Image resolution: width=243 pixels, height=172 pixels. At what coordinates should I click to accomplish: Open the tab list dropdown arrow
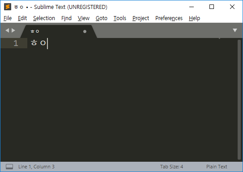tap(235, 30)
